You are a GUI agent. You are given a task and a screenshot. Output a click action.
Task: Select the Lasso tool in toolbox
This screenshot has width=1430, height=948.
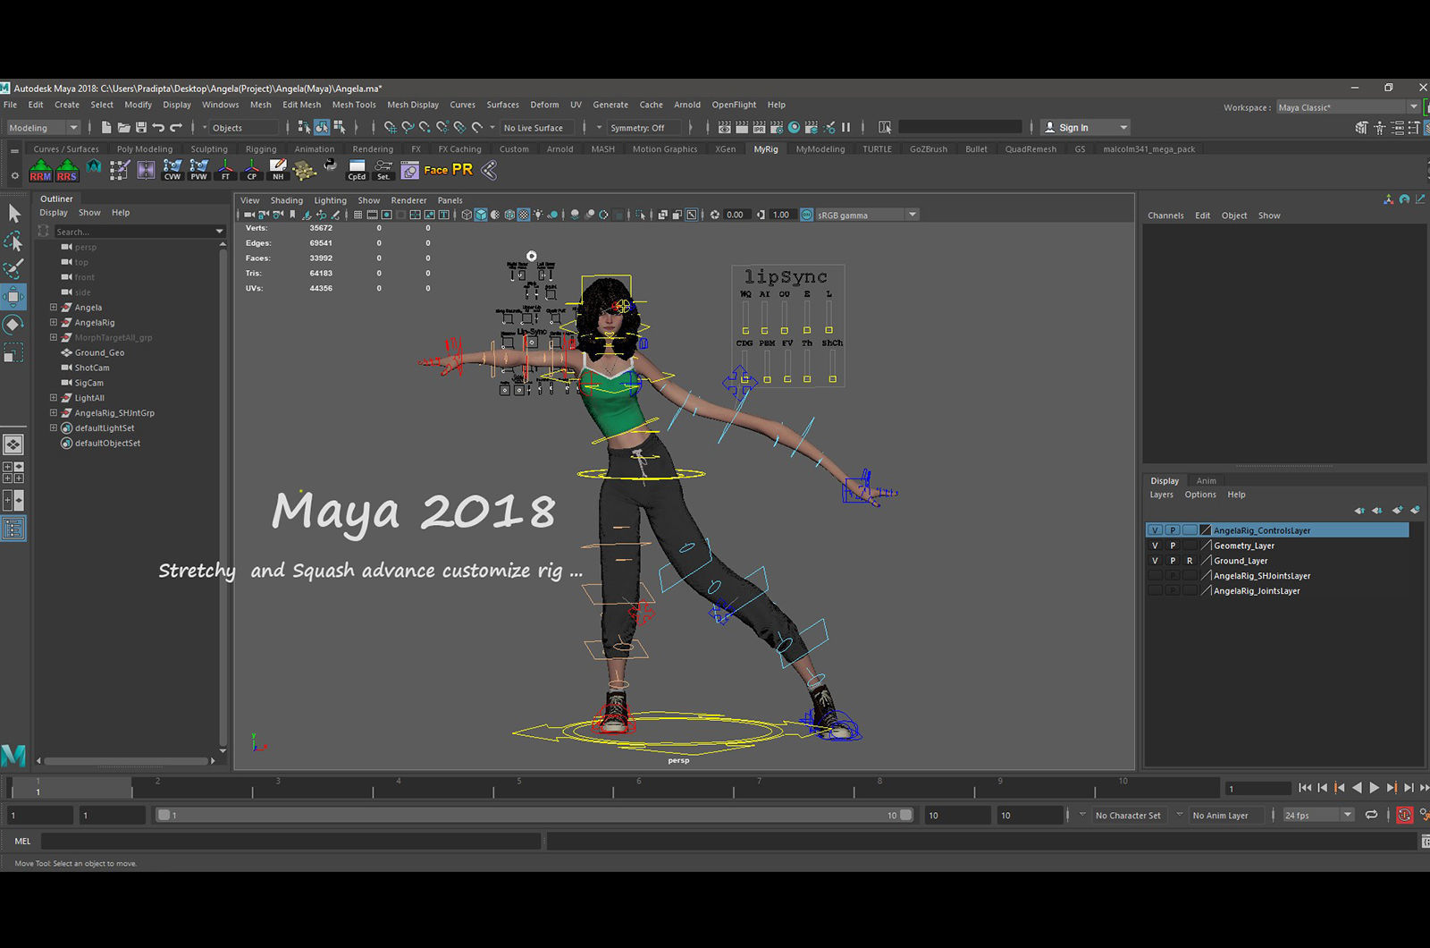point(13,241)
